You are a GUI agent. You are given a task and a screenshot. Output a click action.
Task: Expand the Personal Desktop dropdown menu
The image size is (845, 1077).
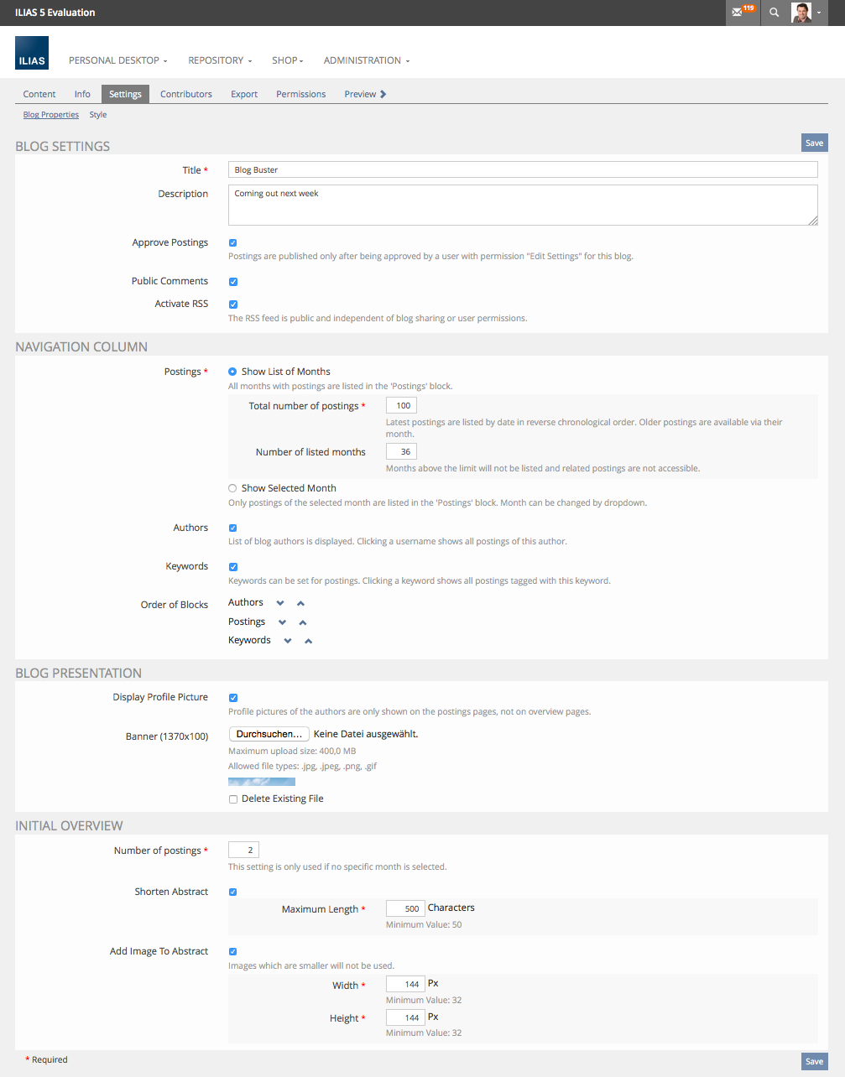point(117,60)
